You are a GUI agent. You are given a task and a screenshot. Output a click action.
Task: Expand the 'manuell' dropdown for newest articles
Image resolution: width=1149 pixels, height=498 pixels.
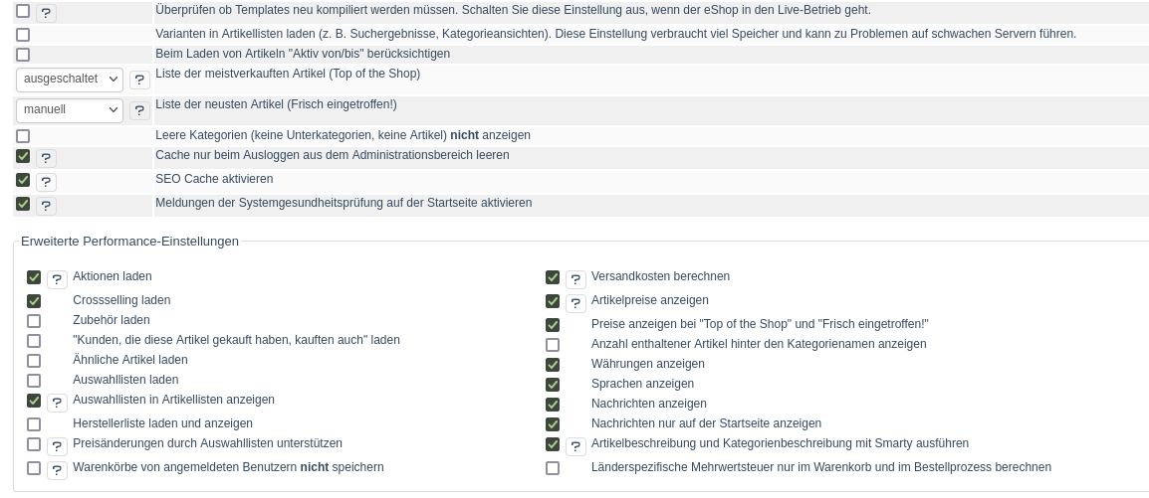tap(70, 110)
